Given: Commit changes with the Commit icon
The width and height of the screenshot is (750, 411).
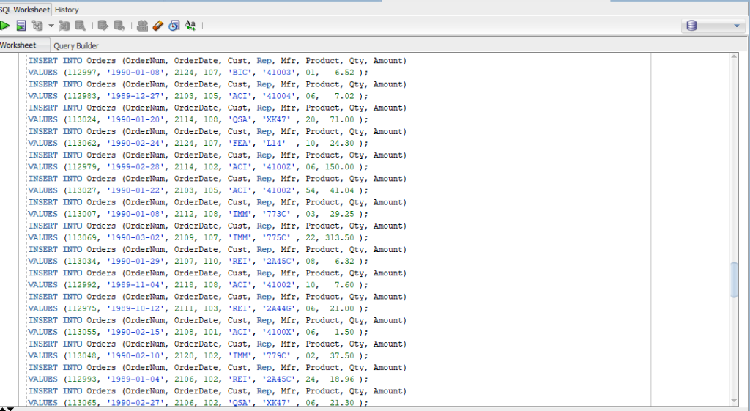Looking at the screenshot, I should tap(103, 26).
